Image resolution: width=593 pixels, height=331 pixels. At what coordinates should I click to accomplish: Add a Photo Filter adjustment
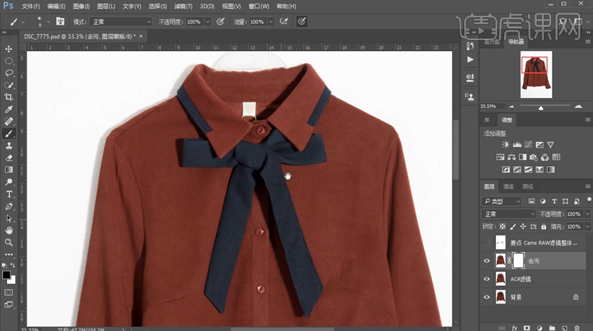[534, 157]
